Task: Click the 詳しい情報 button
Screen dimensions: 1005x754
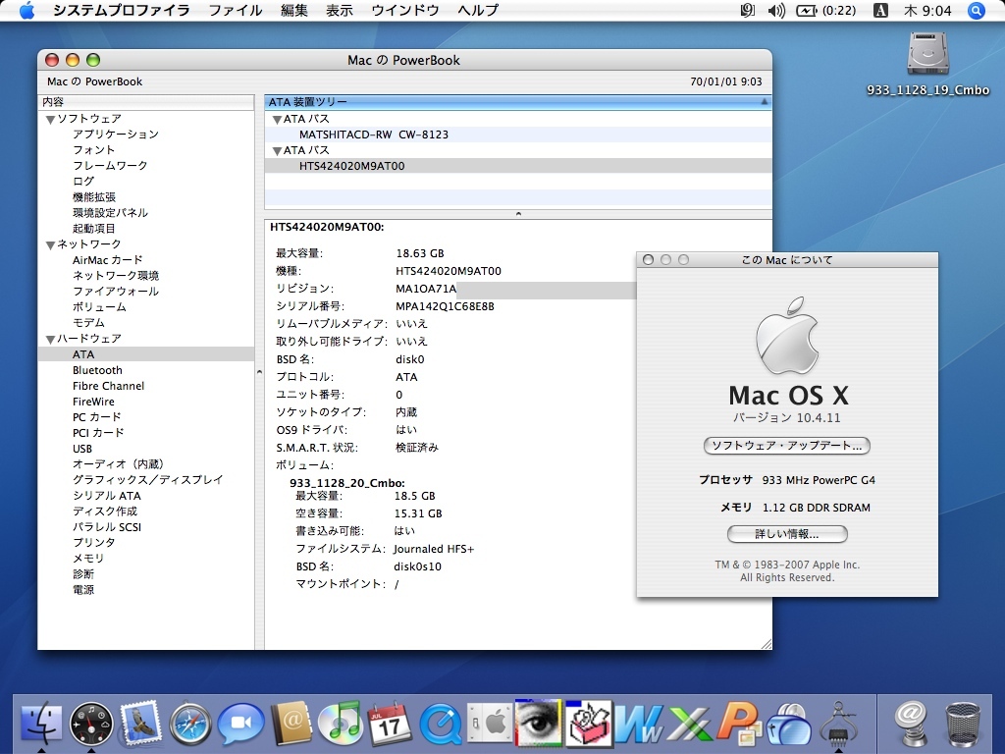Action: (787, 534)
